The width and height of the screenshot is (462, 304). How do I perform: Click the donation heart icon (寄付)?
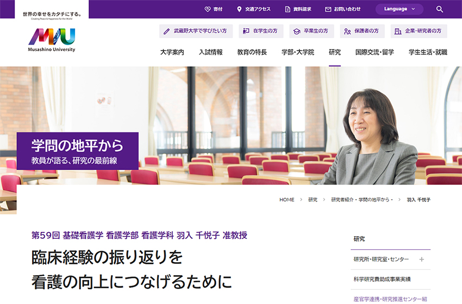coord(208,9)
